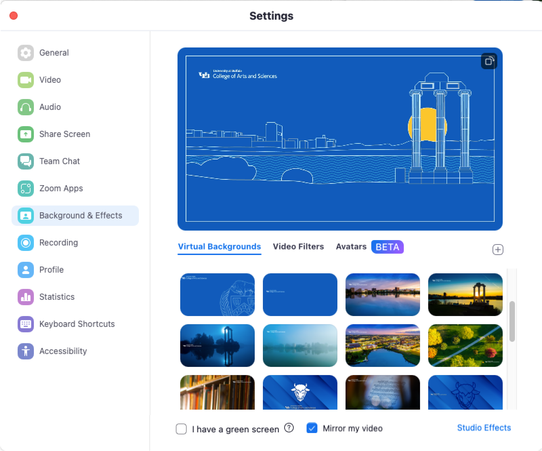Image resolution: width=542 pixels, height=451 pixels.
Task: Click the backgrounds list scrollbar
Action: pos(512,321)
